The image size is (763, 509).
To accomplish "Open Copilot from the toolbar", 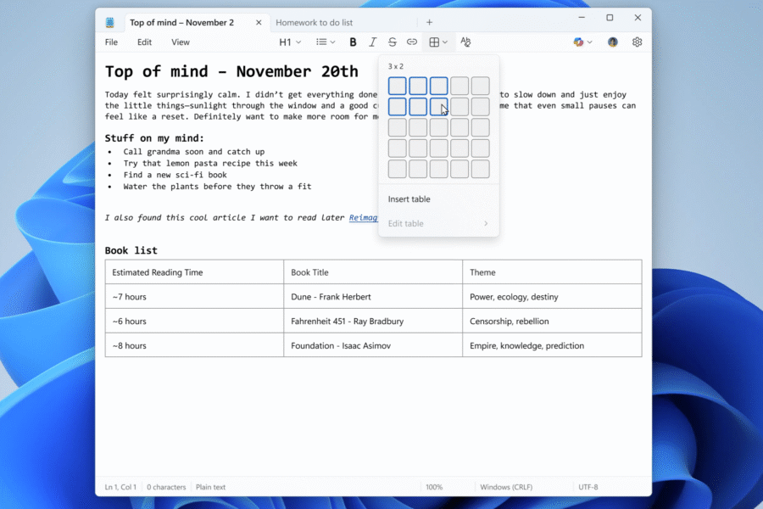I will (x=579, y=41).
